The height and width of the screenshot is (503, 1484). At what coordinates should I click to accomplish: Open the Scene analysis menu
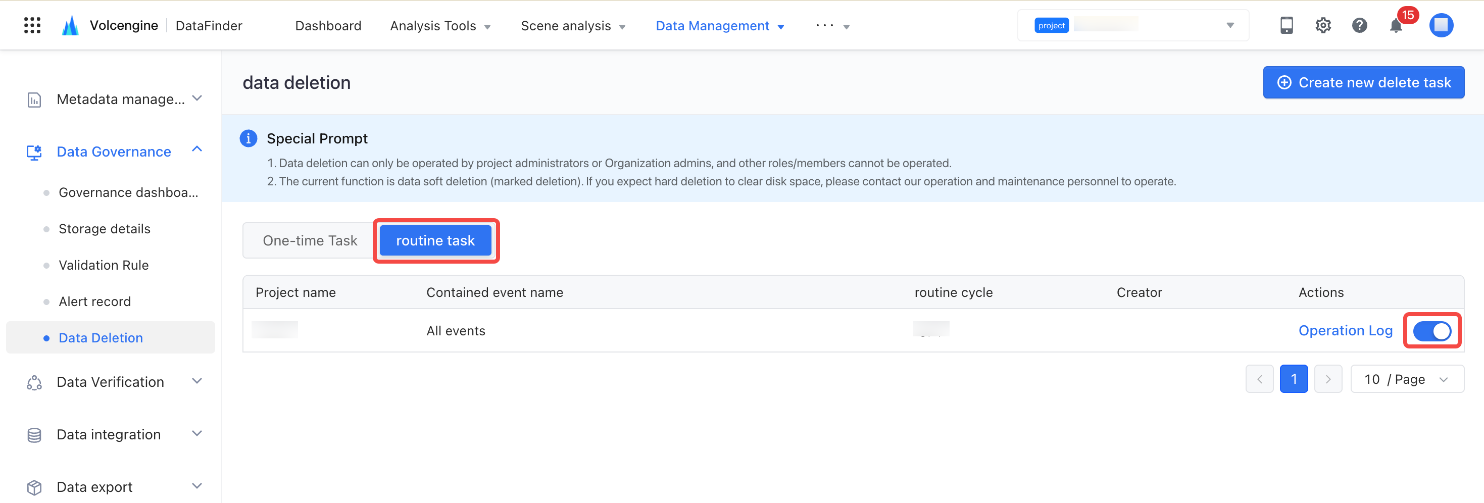(x=573, y=26)
